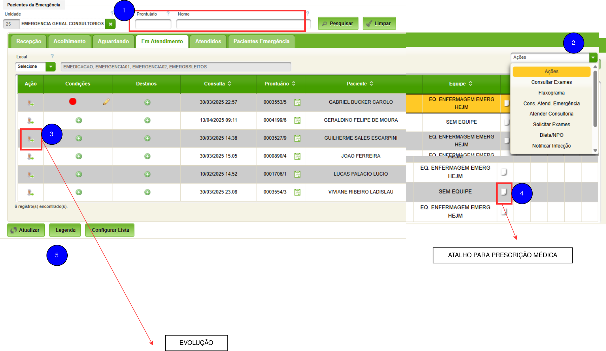Select Solicitar Exames from actions list

551,124
